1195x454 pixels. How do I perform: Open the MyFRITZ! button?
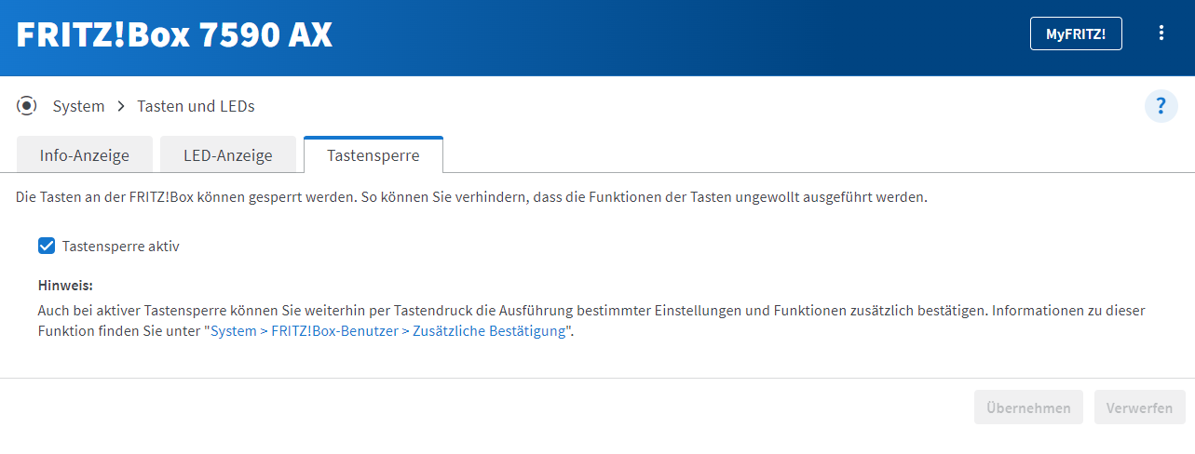1076,33
